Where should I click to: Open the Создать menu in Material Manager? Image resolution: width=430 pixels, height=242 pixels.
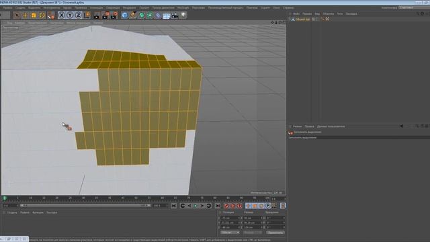pyautogui.click(x=12, y=212)
